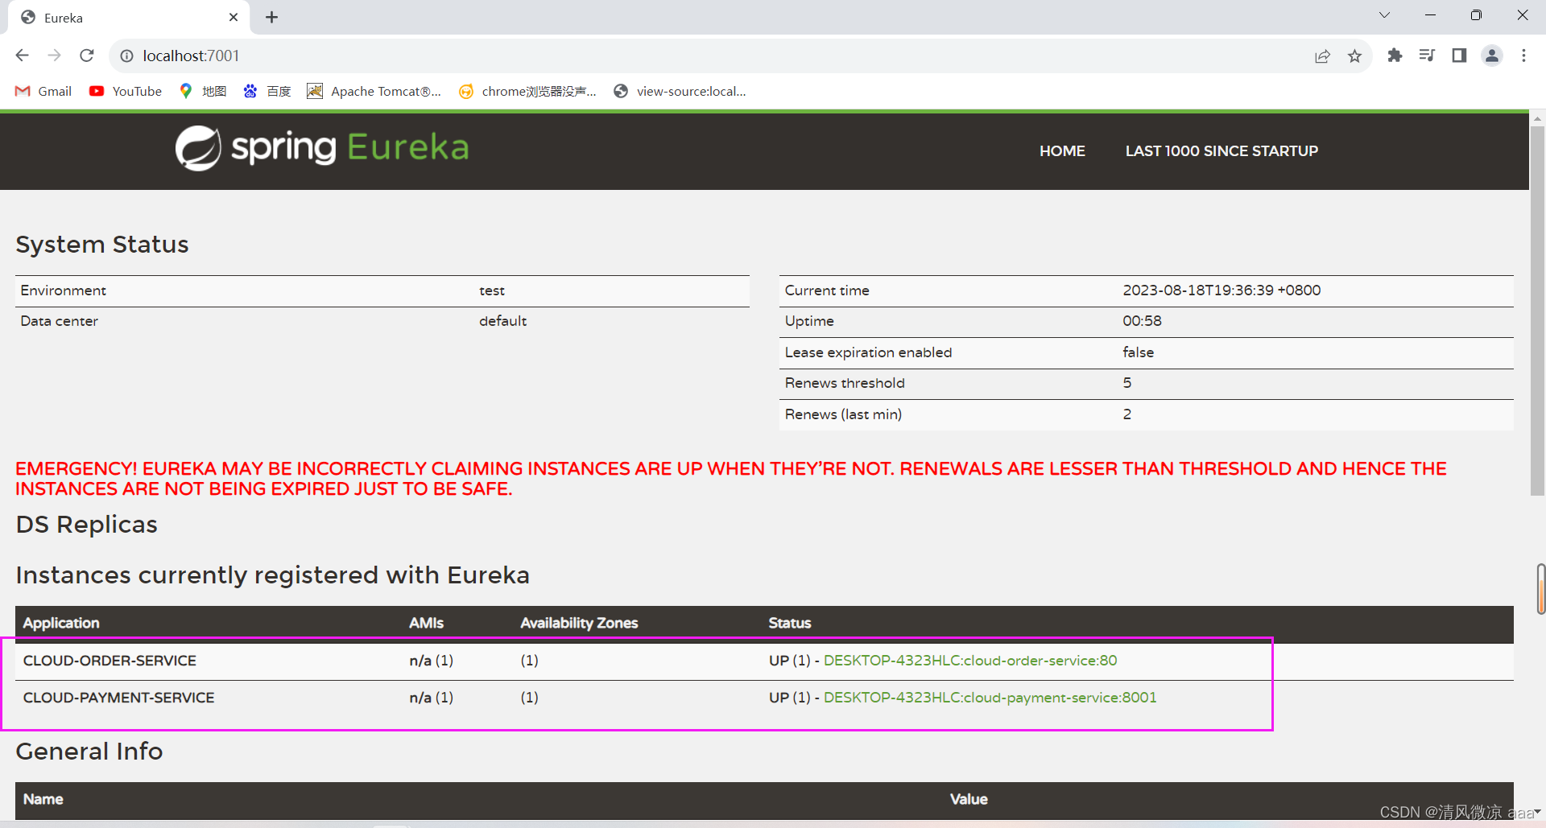
Task: Select the Eureka browser tab
Action: click(x=129, y=17)
